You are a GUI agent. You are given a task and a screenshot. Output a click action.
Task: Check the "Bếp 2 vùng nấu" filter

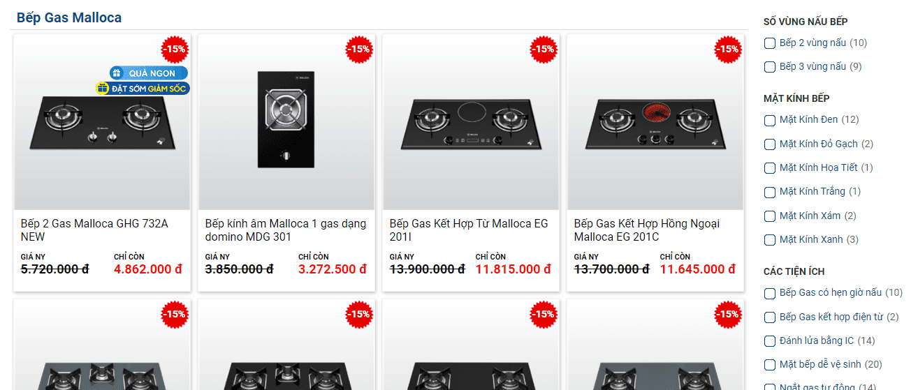[x=770, y=43]
